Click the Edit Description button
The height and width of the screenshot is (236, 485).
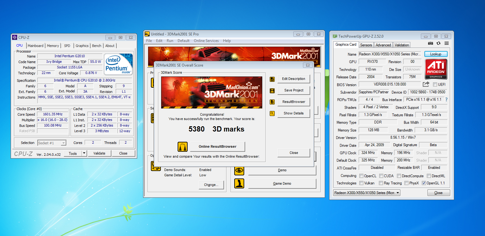[x=294, y=79]
